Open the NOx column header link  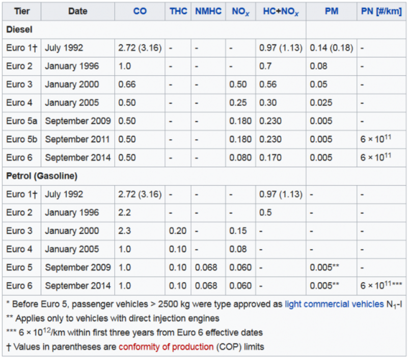click(x=240, y=12)
